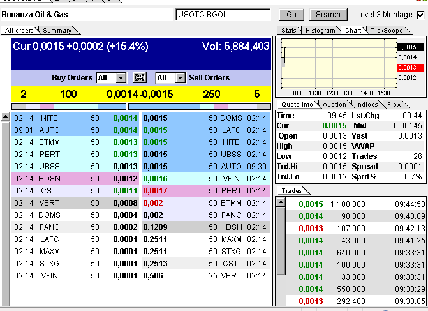Open the Stats tab
Screen dimensions: 428x311
tap(288, 31)
